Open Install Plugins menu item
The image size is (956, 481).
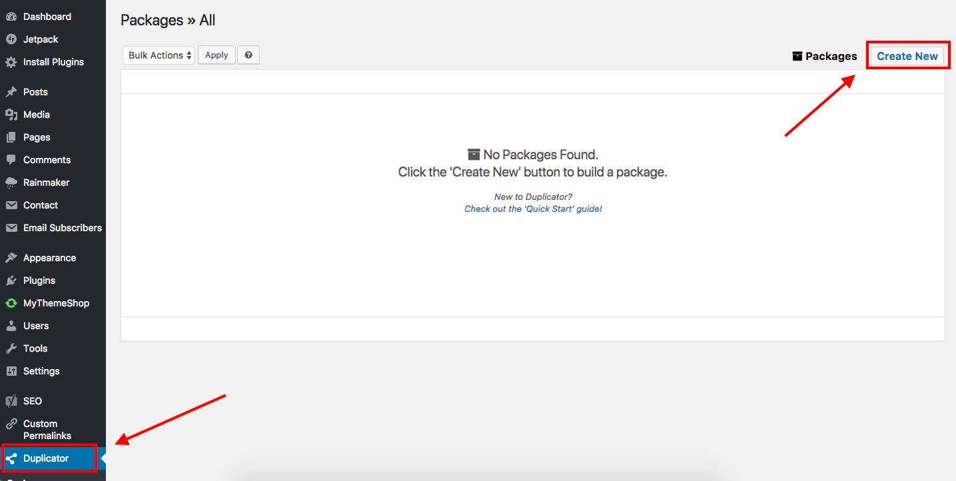click(x=53, y=62)
